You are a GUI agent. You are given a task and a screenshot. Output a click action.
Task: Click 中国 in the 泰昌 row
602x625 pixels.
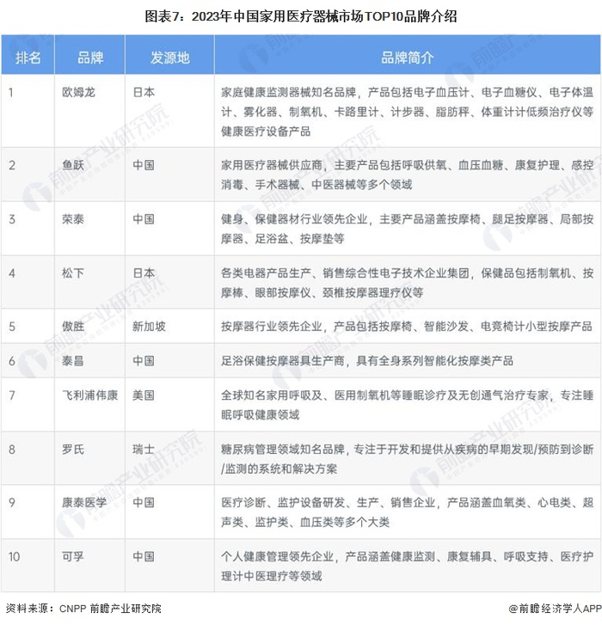(x=144, y=361)
